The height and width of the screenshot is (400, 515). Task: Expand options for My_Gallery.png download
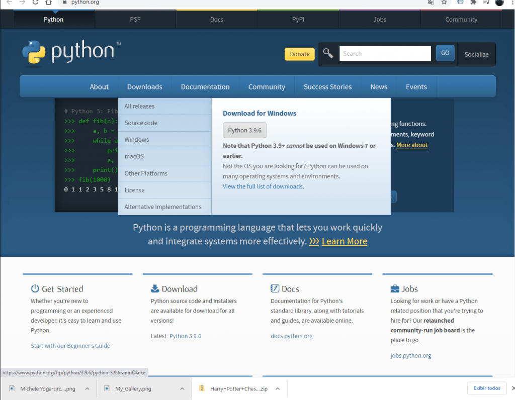[182, 389]
